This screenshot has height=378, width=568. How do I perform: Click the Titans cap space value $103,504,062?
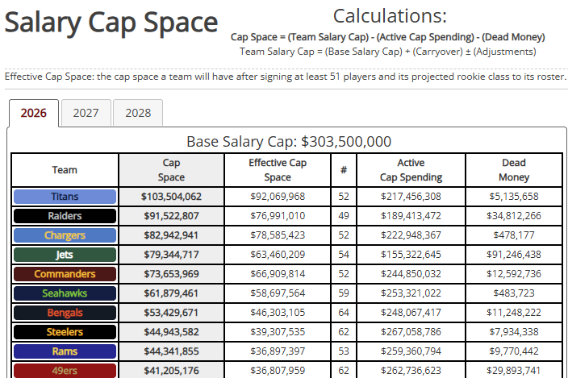pos(171,197)
